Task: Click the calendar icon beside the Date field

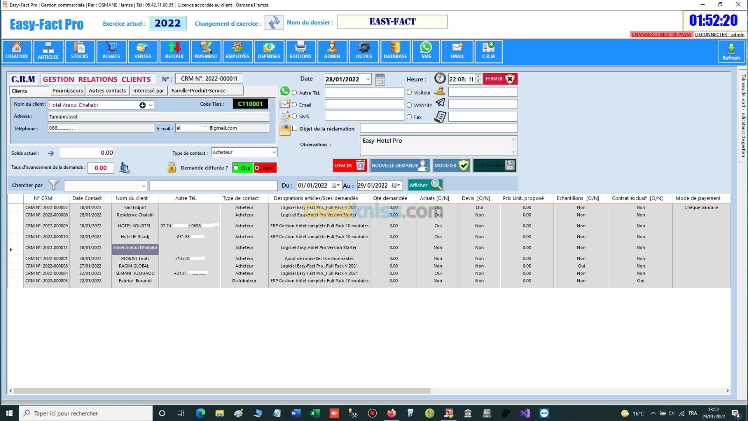Action: (380, 80)
